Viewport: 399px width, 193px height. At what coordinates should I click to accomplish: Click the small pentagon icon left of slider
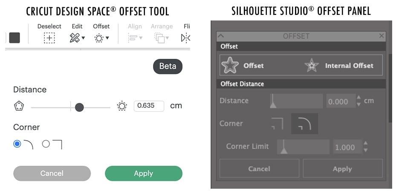click(19, 106)
